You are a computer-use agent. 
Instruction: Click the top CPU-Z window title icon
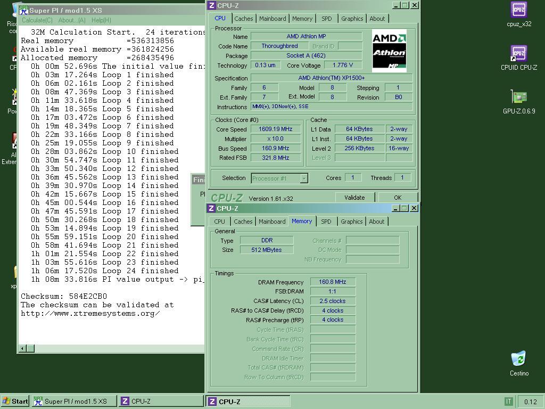[x=211, y=5]
